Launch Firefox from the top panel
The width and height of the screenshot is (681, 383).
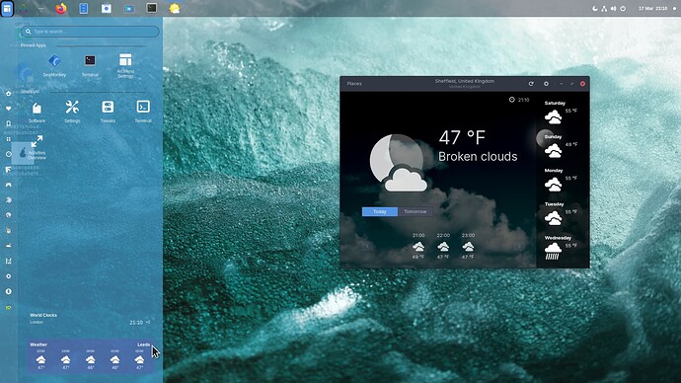(x=61, y=8)
